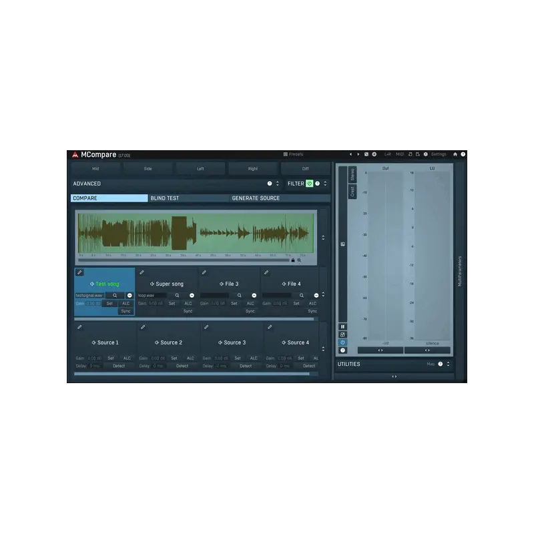The height and width of the screenshot is (534, 534).
Task: Click the waveform horizontal zoom scrollbar
Action: pyautogui.click(x=184, y=260)
